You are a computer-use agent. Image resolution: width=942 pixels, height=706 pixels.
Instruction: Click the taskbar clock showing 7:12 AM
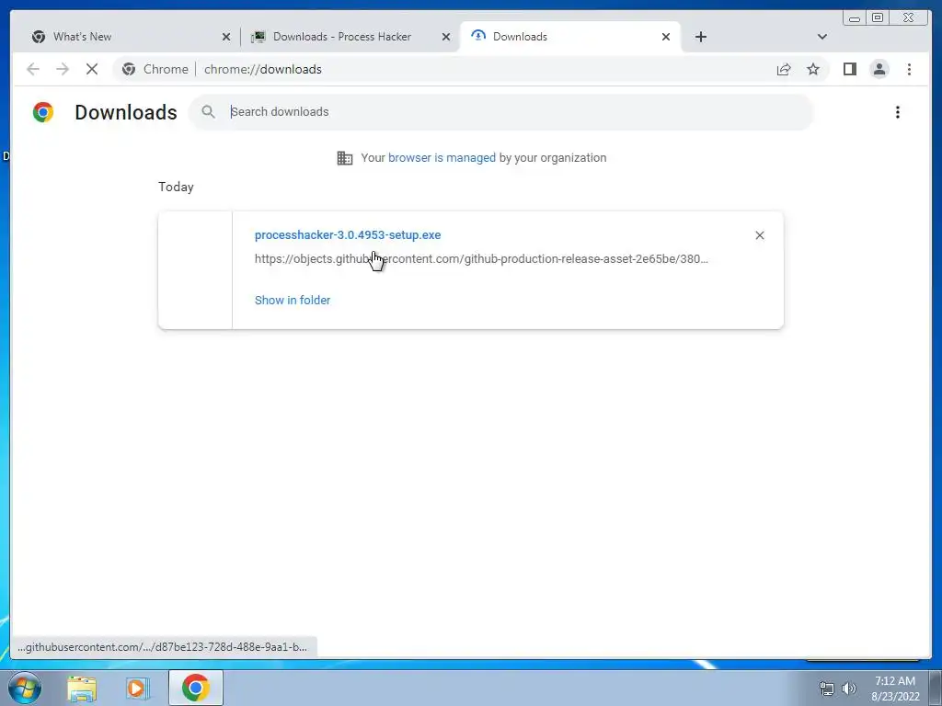895,689
